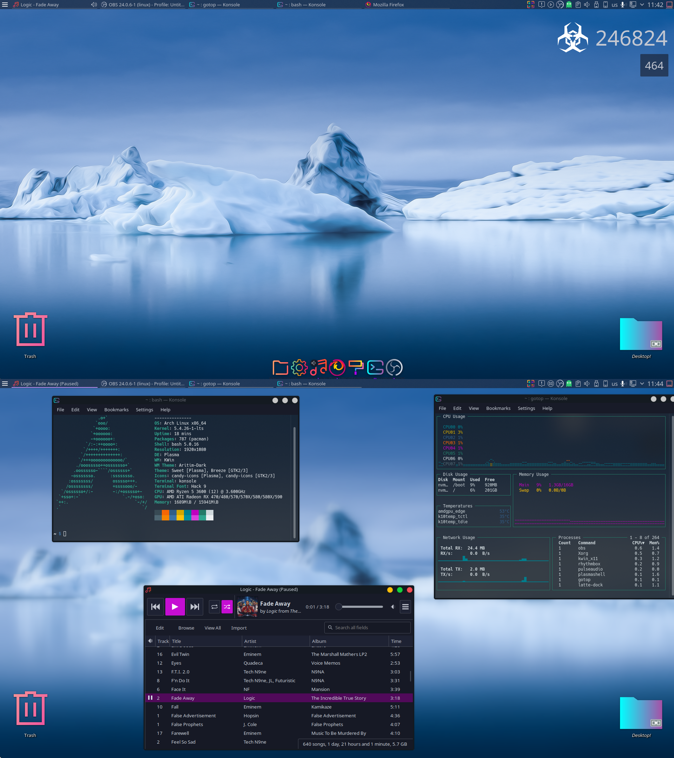Screen dimensions: 674x758
Task: Open the Konsole terminal icon in the dock
Action: 375,367
